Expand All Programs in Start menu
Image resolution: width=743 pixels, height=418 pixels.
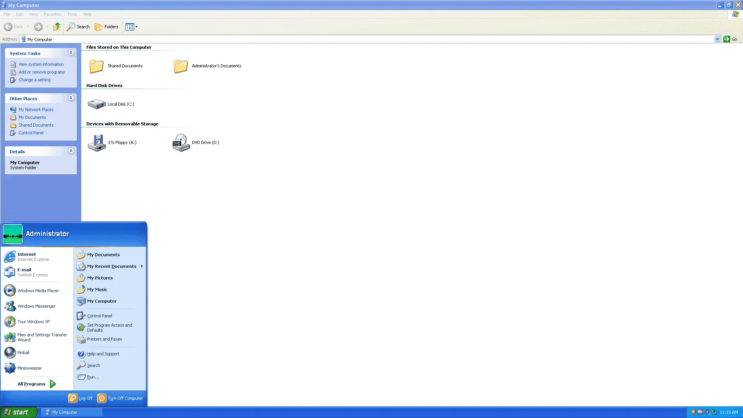click(37, 384)
